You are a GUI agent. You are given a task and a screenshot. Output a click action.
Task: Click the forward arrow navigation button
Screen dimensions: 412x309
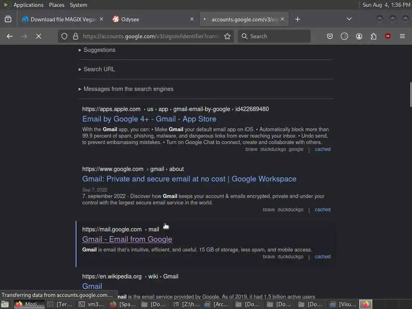(24, 36)
